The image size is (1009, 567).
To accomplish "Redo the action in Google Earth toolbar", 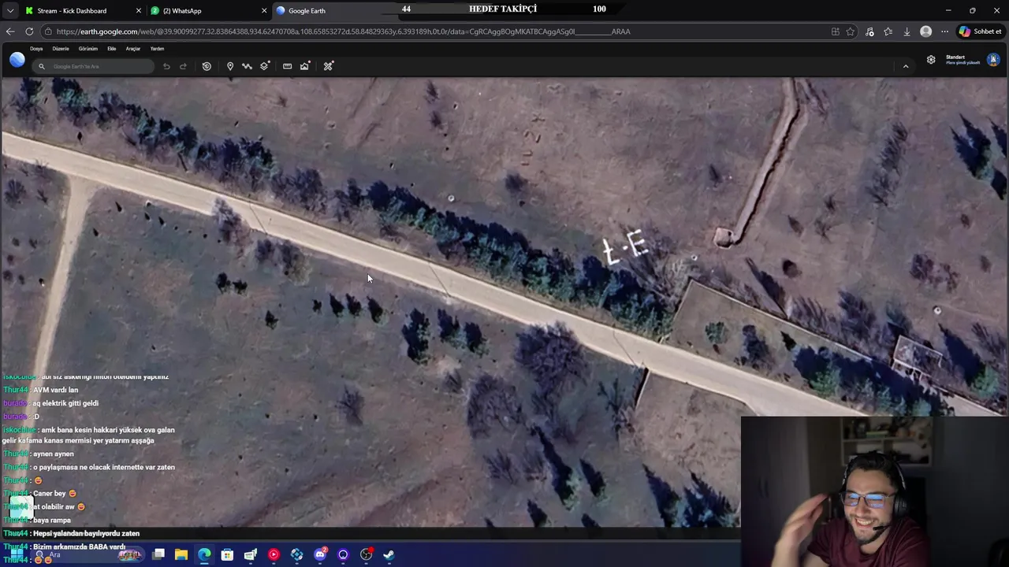I will (183, 66).
